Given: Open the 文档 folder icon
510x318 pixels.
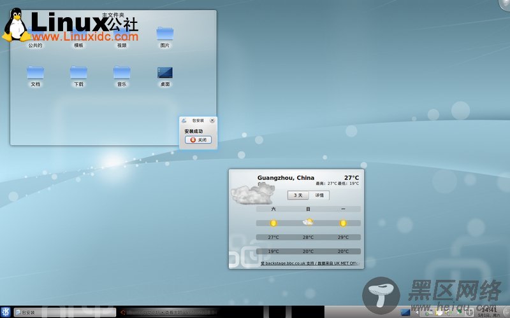Looking at the screenshot, I should click(x=35, y=73).
